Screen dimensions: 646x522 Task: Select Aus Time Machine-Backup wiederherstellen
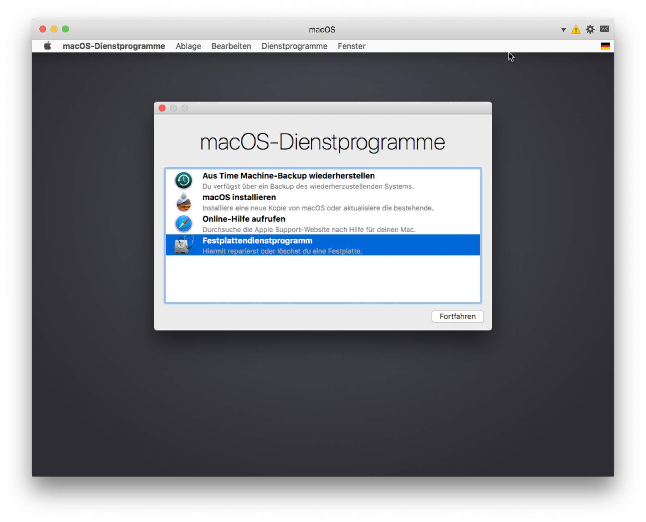pyautogui.click(x=323, y=181)
